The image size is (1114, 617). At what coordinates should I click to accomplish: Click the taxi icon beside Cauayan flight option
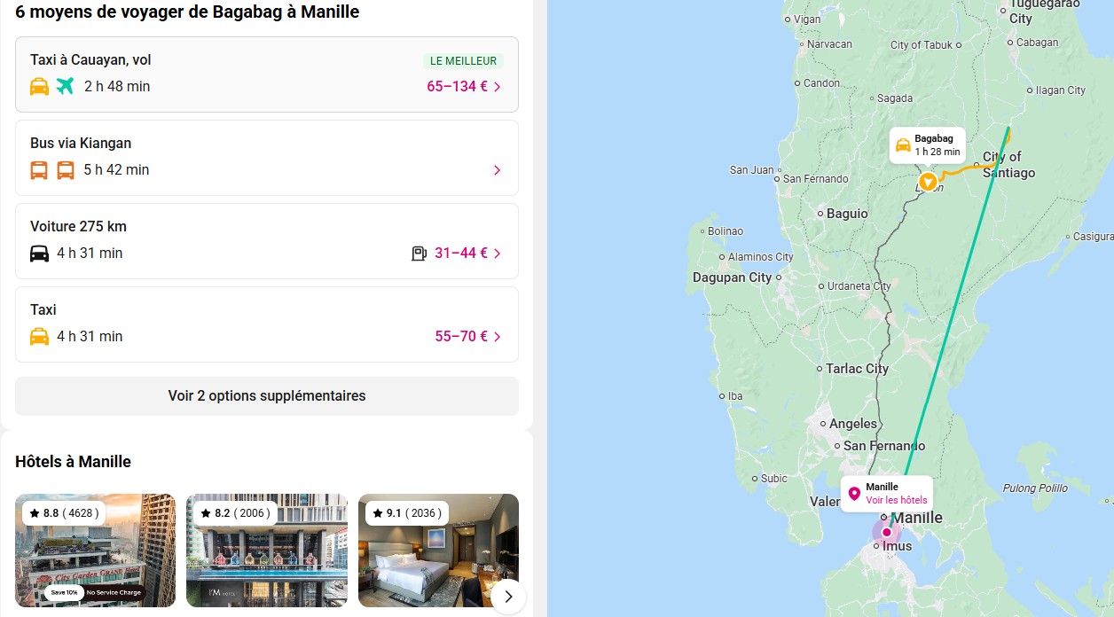pyautogui.click(x=39, y=86)
